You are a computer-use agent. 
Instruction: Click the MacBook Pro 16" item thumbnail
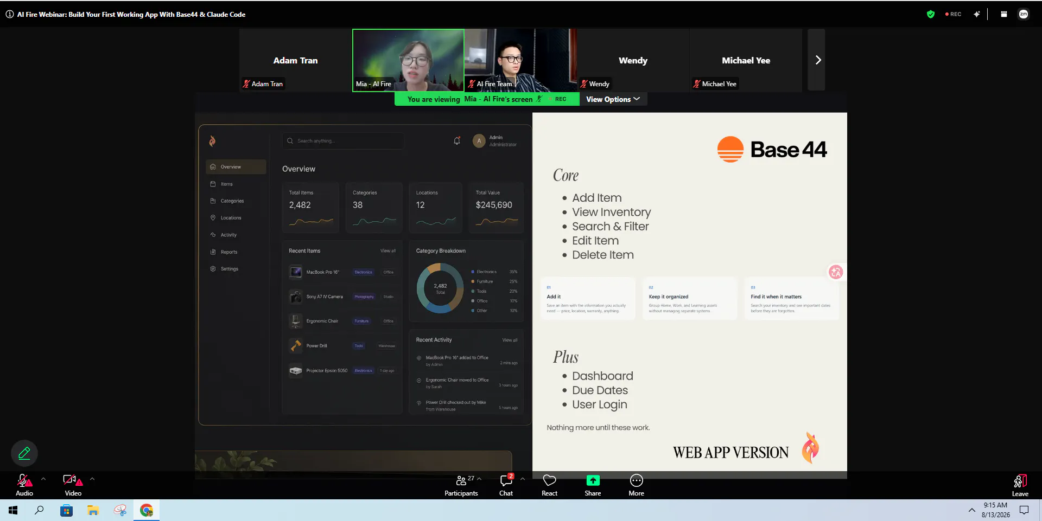(x=296, y=272)
